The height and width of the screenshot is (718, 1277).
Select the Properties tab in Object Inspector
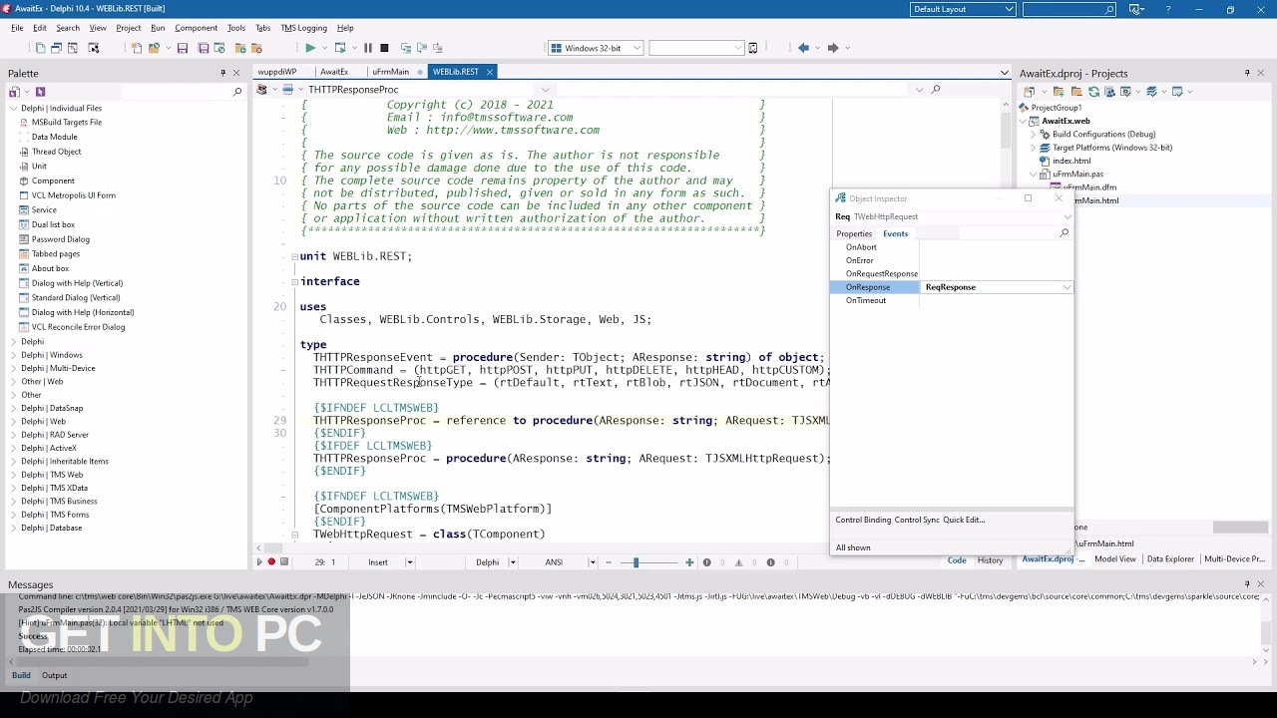tap(854, 233)
